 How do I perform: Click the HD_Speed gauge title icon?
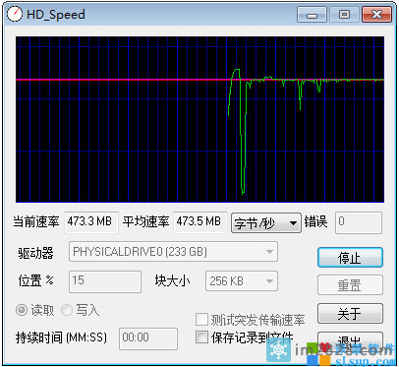pyautogui.click(x=15, y=14)
